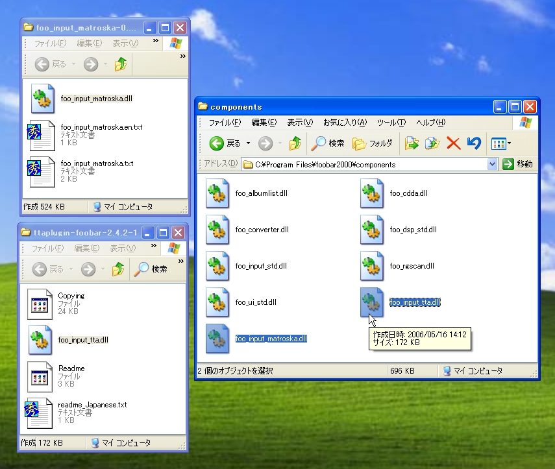This screenshot has height=469, width=555.
Task: Click Copy To icon in components toolbar
Action: pos(432,143)
